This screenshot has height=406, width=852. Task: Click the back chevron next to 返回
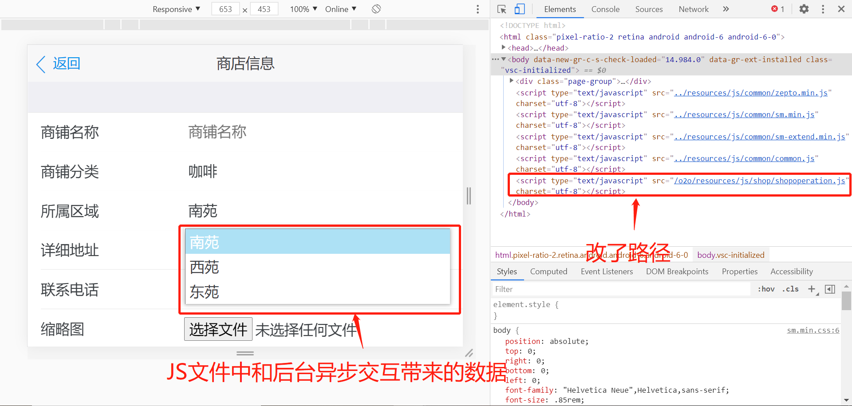[x=41, y=64]
